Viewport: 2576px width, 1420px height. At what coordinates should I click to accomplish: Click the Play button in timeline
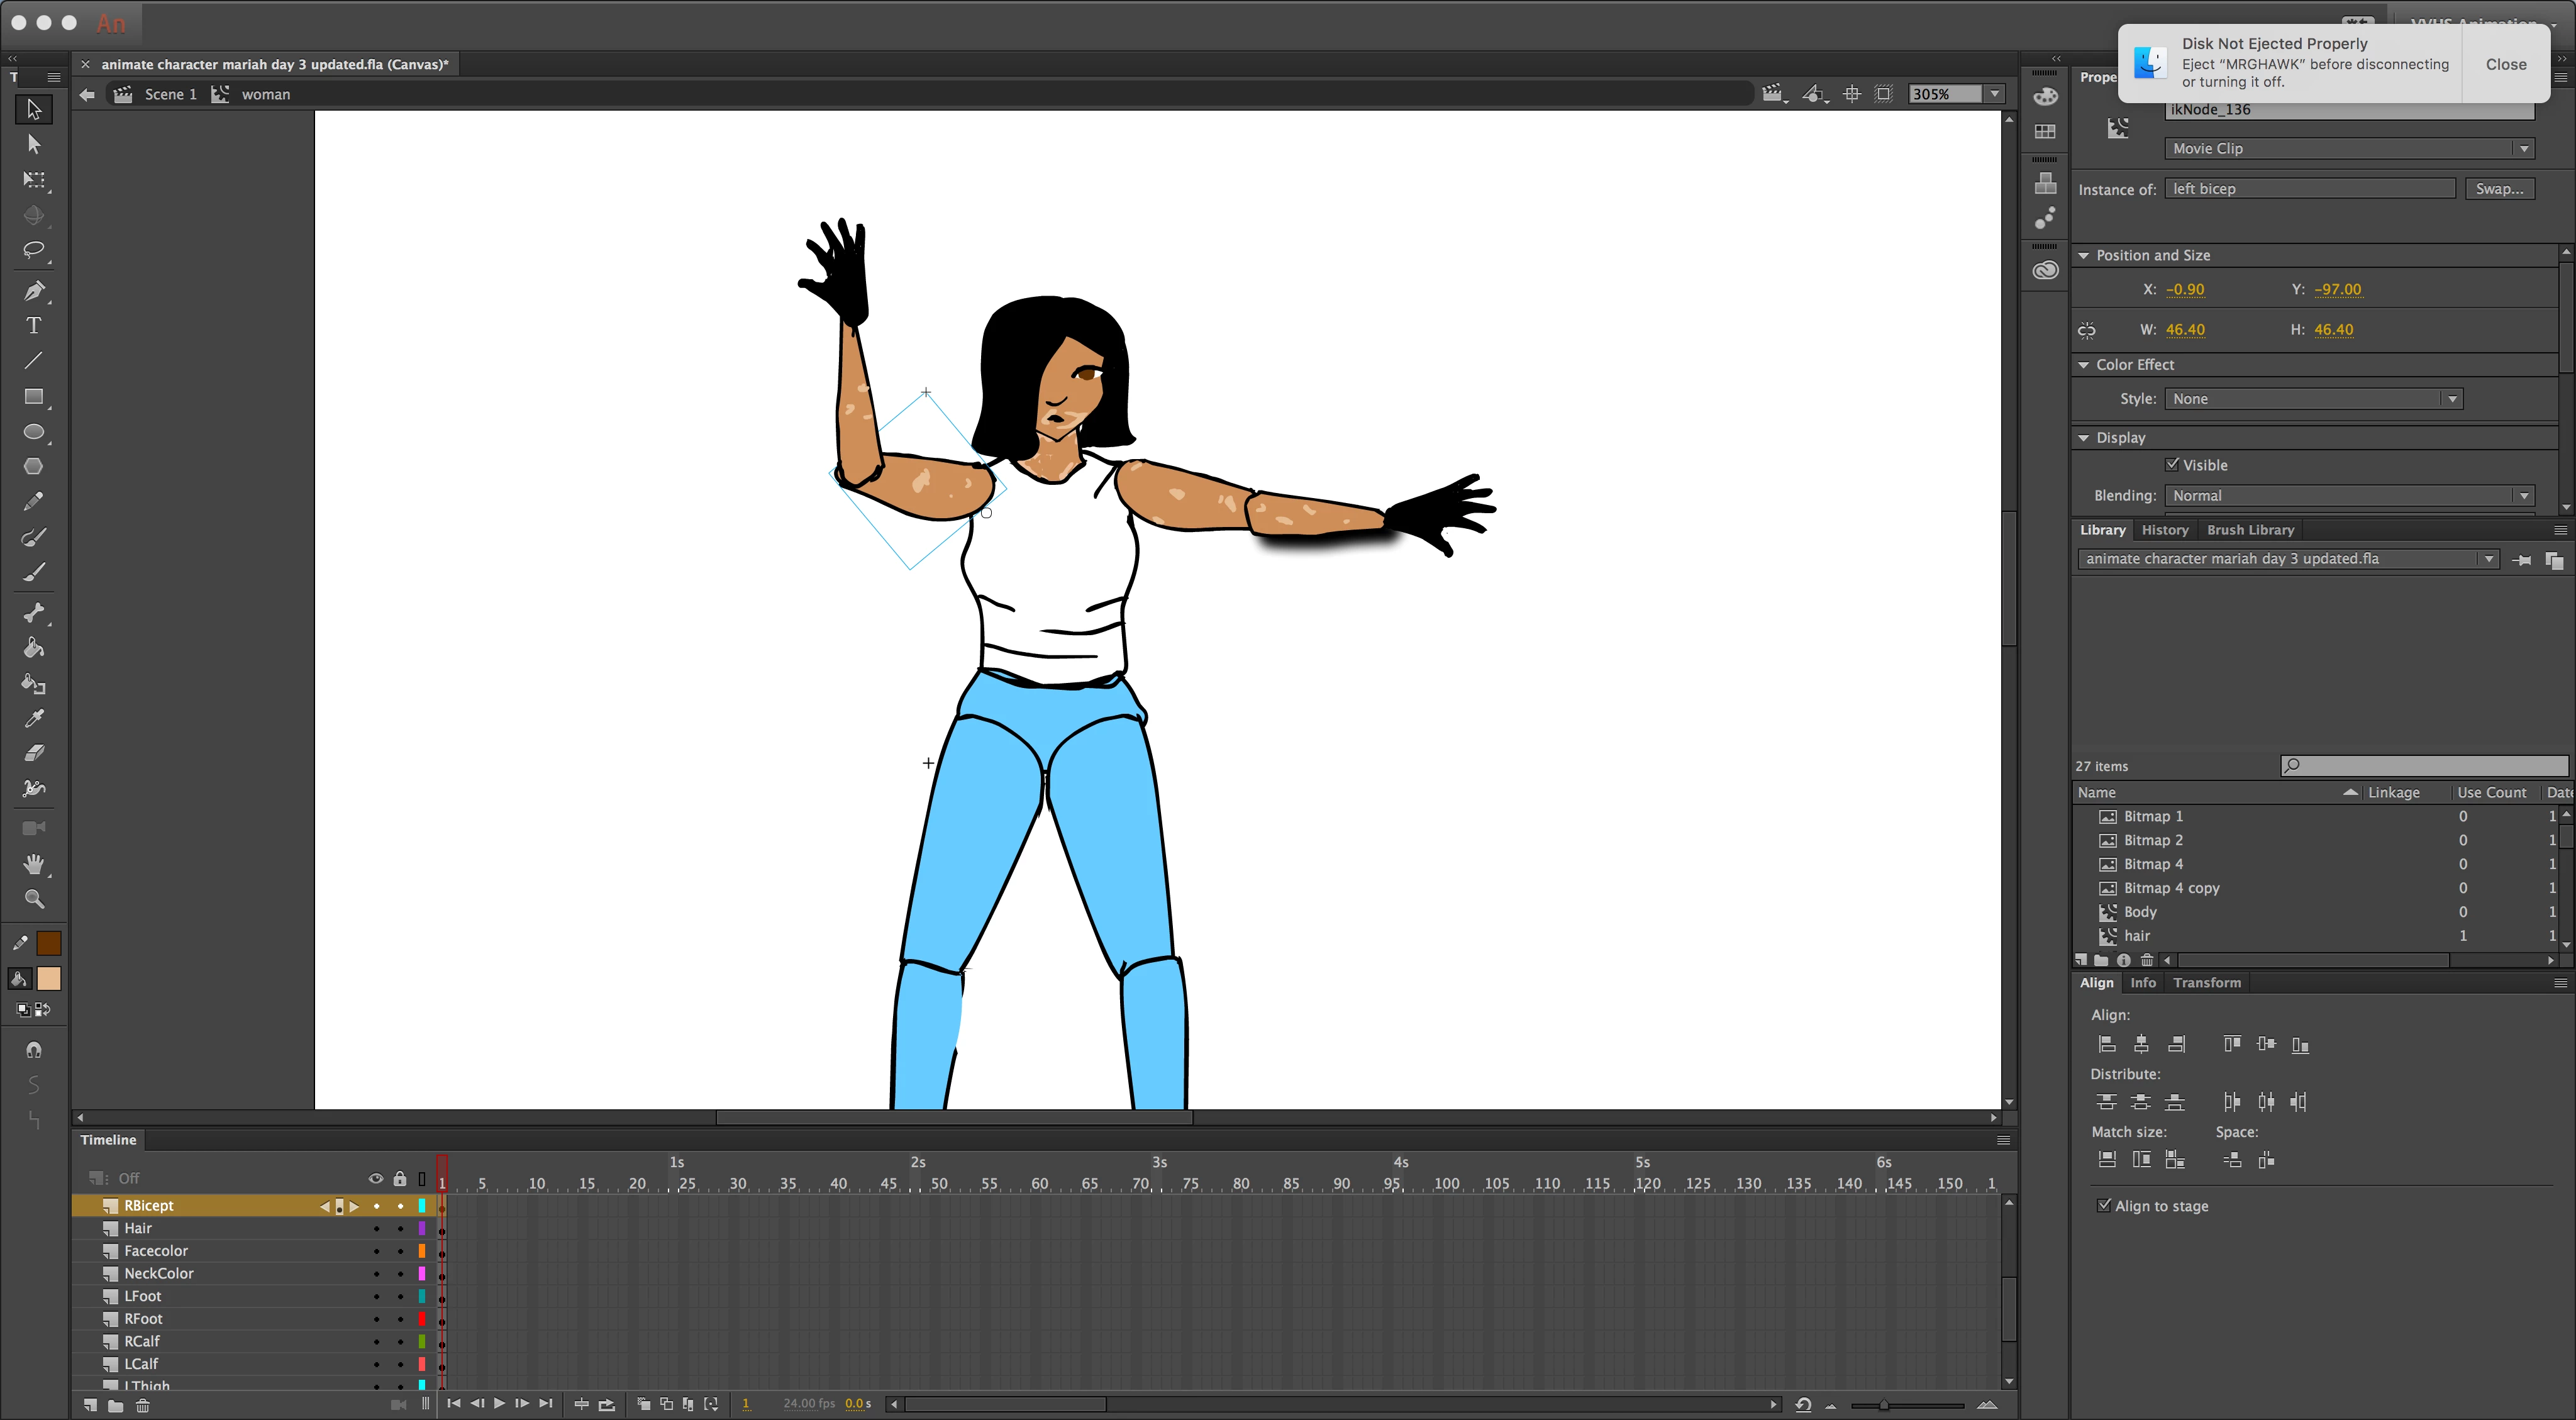[x=499, y=1404]
